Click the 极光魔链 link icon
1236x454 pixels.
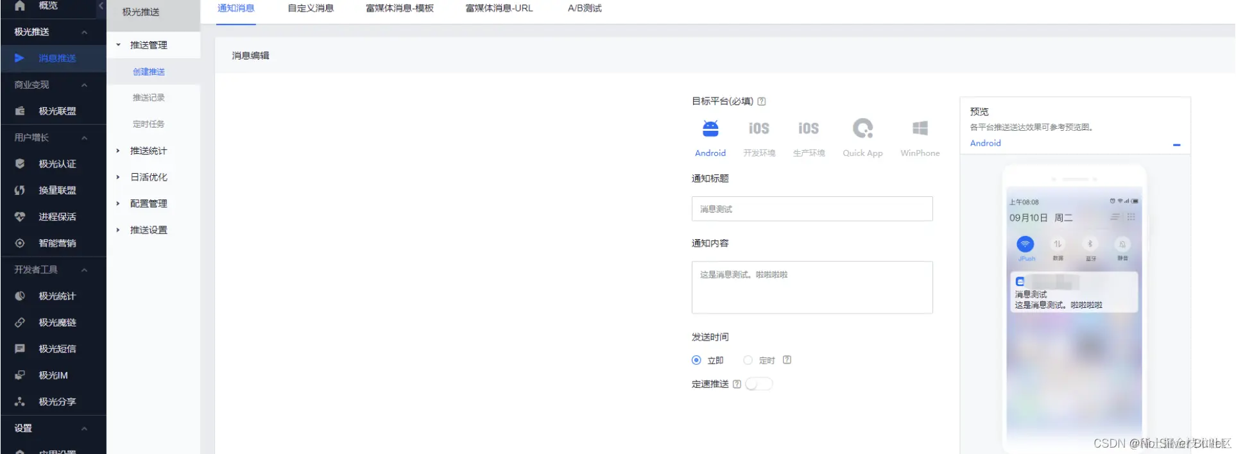click(20, 323)
